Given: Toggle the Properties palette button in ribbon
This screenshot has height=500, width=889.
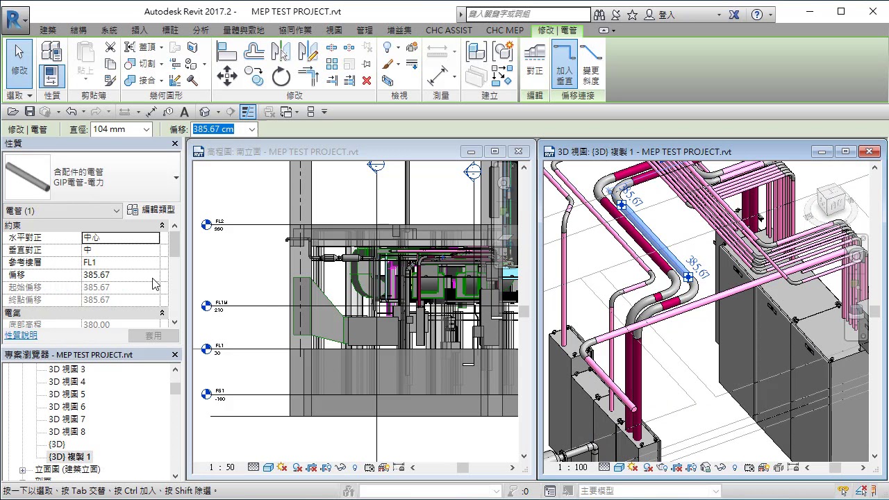Looking at the screenshot, I should 51,76.
